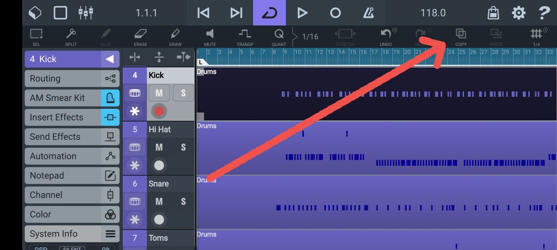The width and height of the screenshot is (557, 250).
Task: Open the Color section
Action: coord(72,215)
